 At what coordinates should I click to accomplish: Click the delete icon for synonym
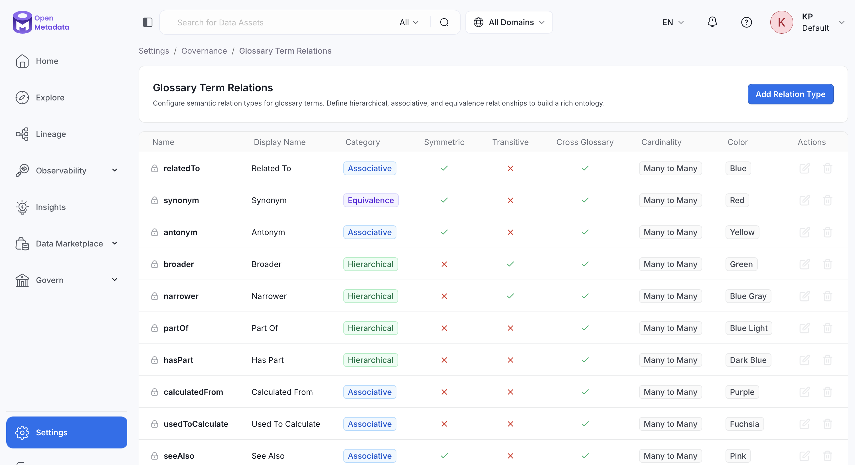point(827,200)
